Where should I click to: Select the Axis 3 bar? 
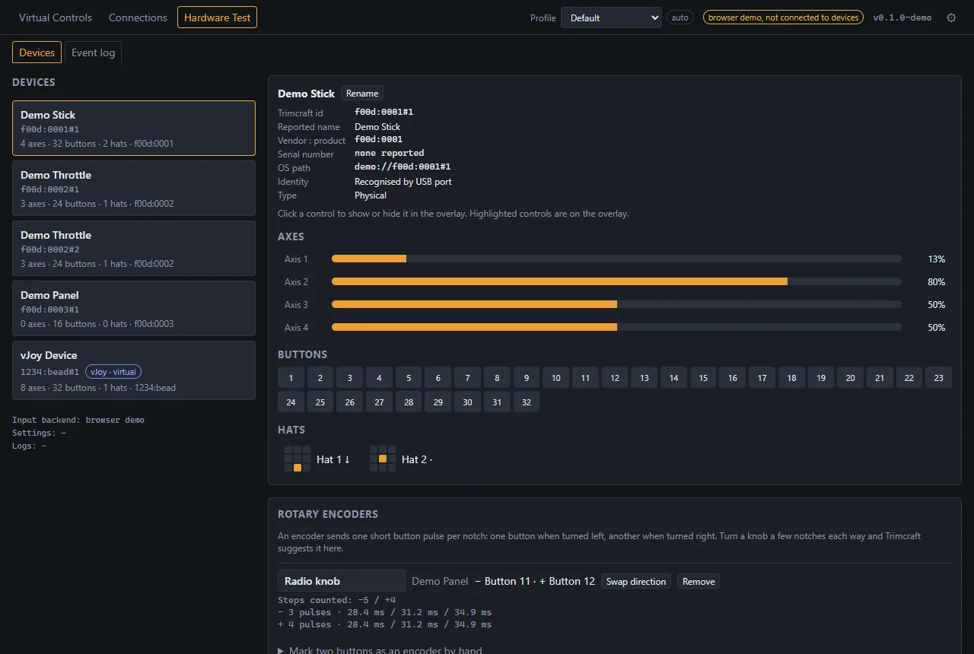pyautogui.click(x=616, y=305)
